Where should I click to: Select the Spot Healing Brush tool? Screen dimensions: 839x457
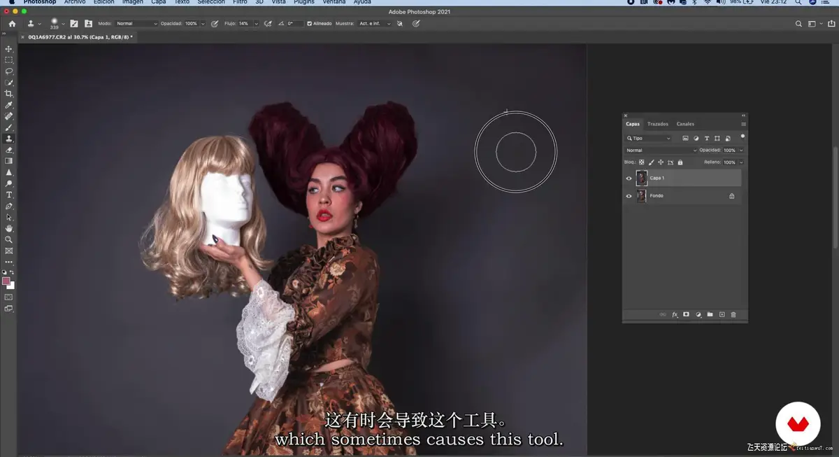9,116
